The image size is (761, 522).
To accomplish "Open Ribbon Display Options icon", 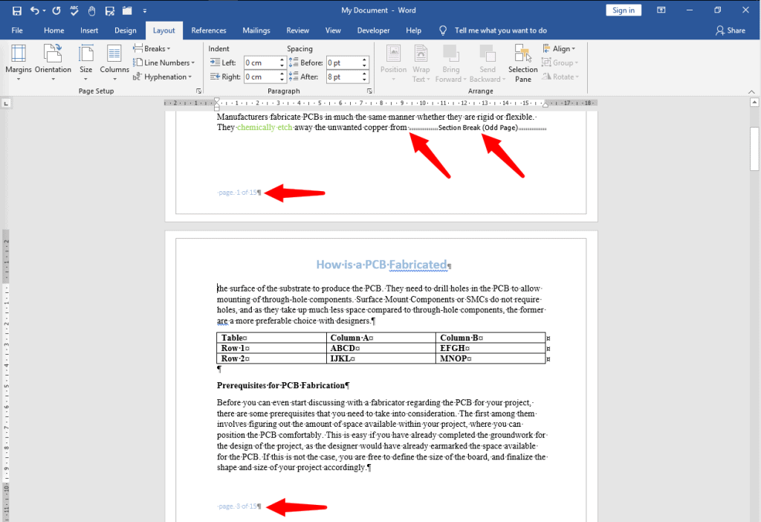I will coord(661,10).
